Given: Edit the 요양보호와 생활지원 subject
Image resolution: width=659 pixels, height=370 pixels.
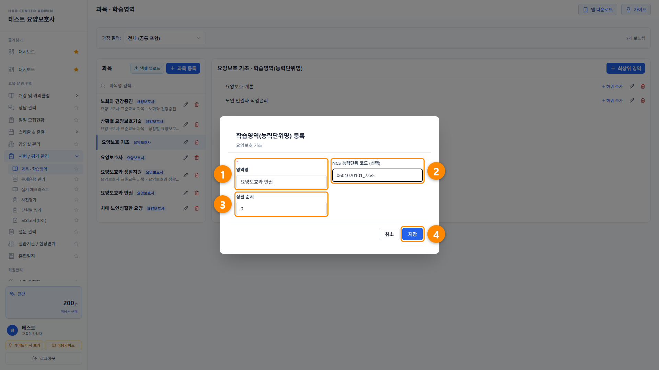Looking at the screenshot, I should click(186, 175).
